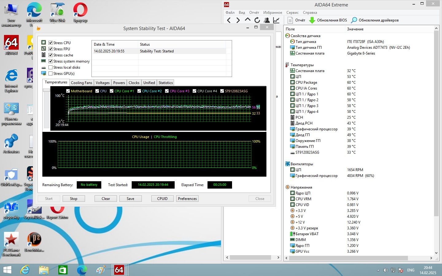Uncheck Stress FPU checkbox
442x276 pixels.
[51, 49]
